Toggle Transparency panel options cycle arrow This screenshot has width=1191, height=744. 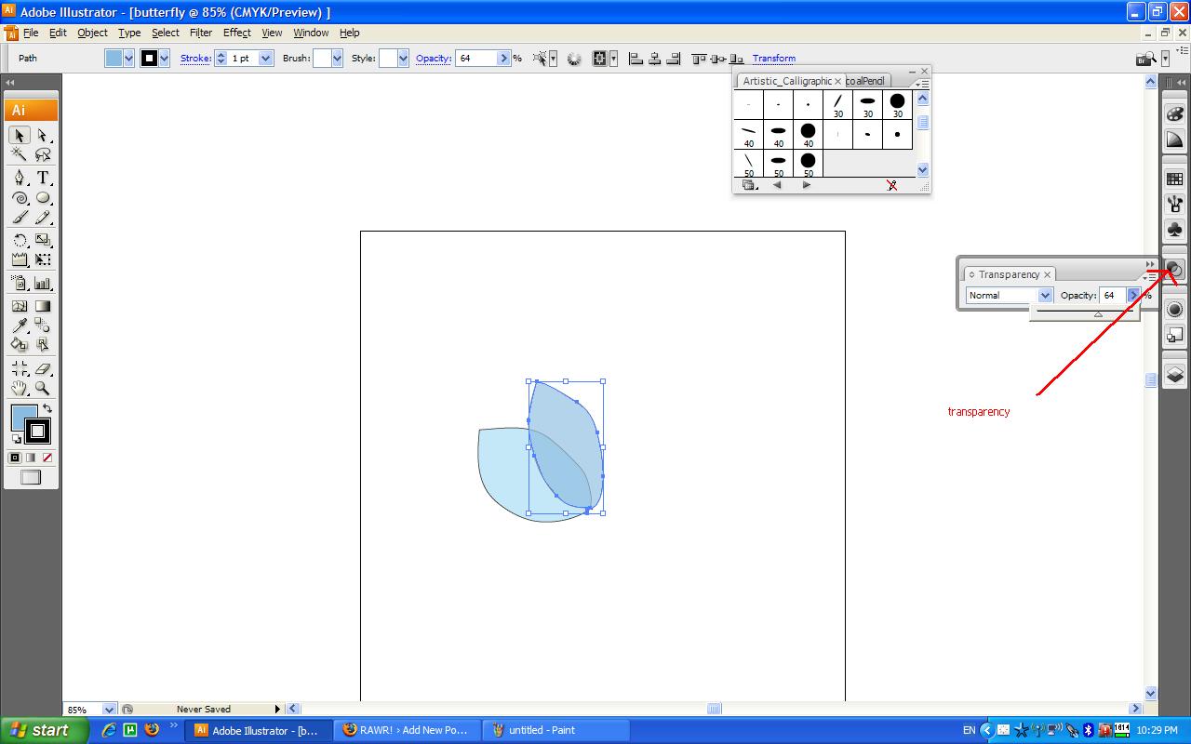pyautogui.click(x=971, y=274)
